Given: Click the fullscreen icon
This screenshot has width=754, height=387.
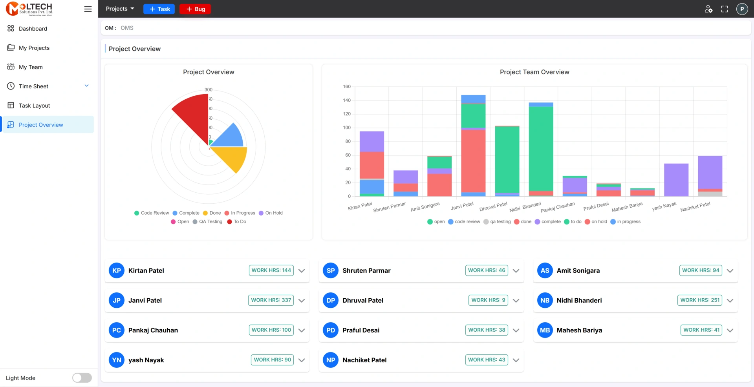Looking at the screenshot, I should (725, 9).
